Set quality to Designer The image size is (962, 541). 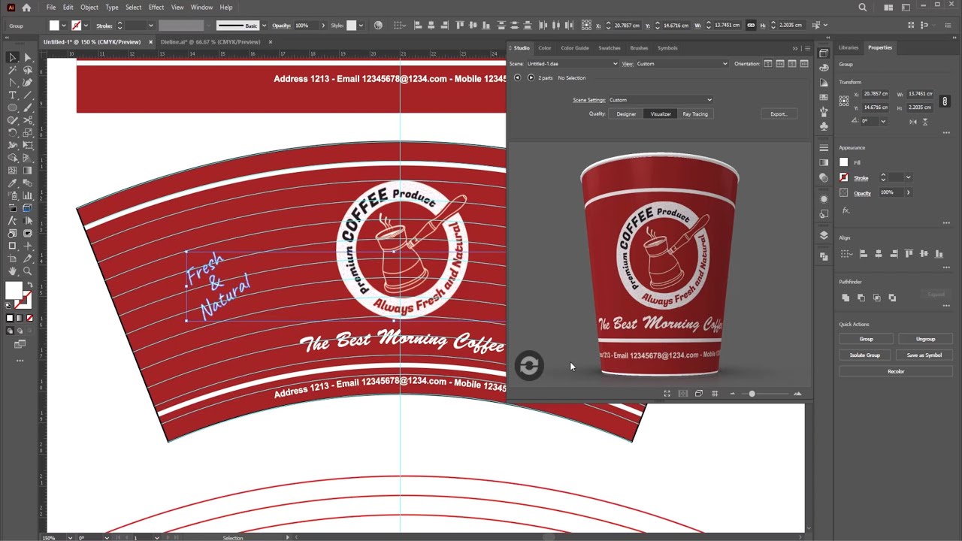click(x=626, y=114)
